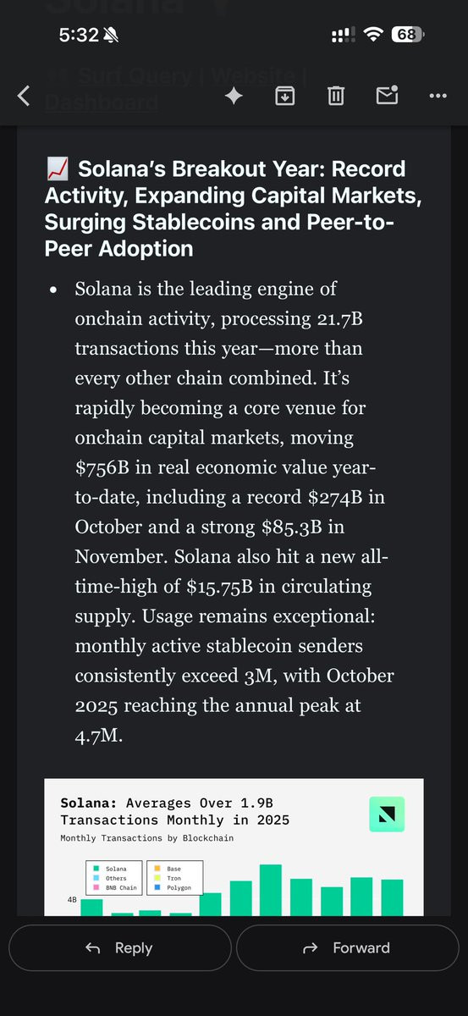Tap the green logo icon on the chart
This screenshot has height=1016, width=468.
coord(387,814)
